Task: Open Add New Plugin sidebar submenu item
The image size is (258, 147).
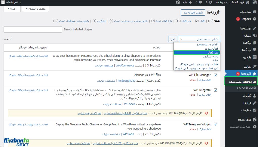Action: [246, 88]
